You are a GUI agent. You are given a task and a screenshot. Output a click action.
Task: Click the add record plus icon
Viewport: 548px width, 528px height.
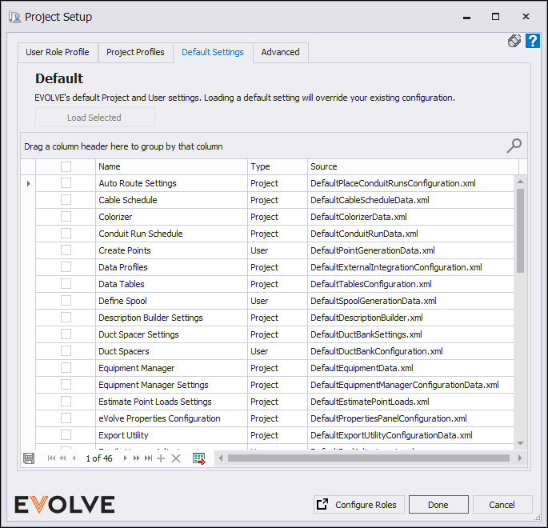[x=161, y=458]
